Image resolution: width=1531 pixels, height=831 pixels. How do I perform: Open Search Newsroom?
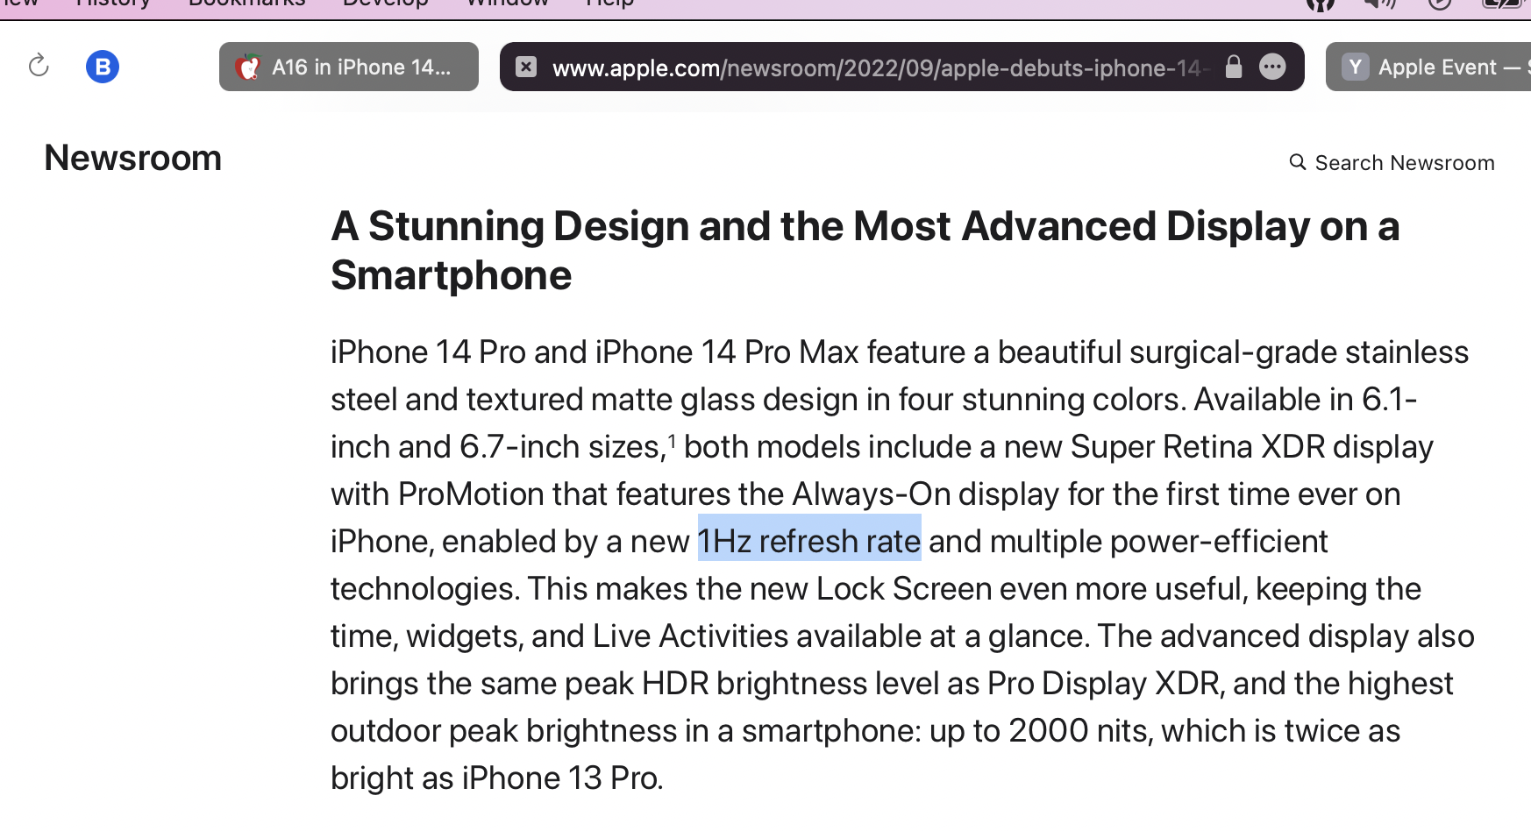pyautogui.click(x=1392, y=163)
